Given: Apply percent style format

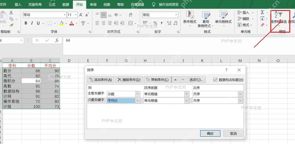Looking at the screenshot, I should coord(155,23).
